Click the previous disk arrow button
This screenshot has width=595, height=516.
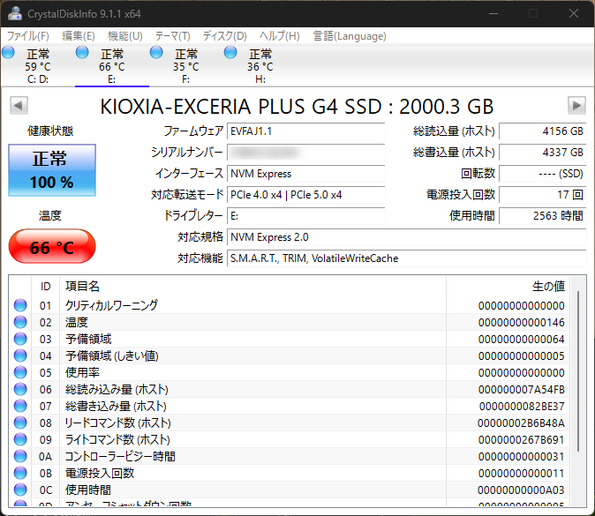(x=19, y=105)
